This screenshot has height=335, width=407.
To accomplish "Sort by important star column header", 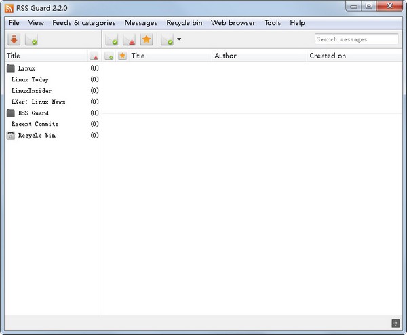I will 122,56.
